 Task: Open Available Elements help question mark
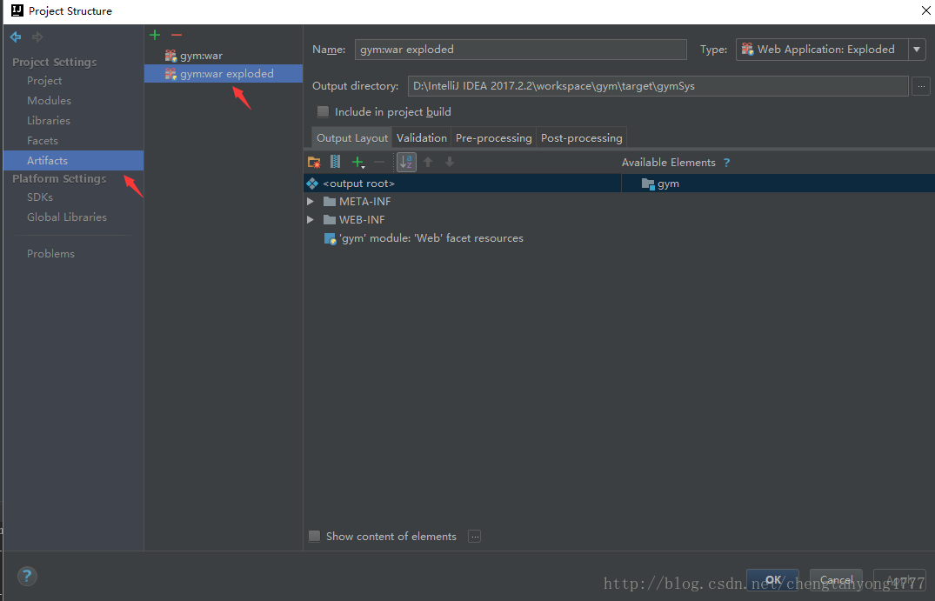(726, 162)
